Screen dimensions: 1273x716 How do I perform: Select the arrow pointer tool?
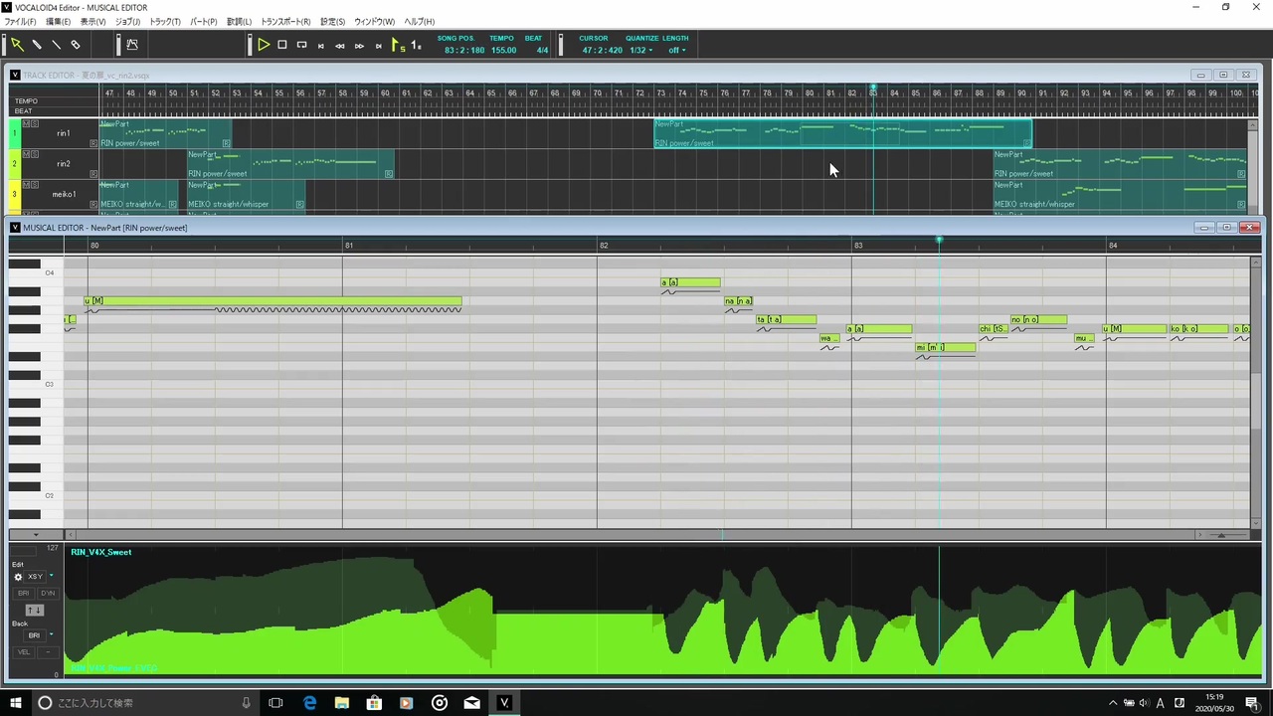(x=17, y=45)
